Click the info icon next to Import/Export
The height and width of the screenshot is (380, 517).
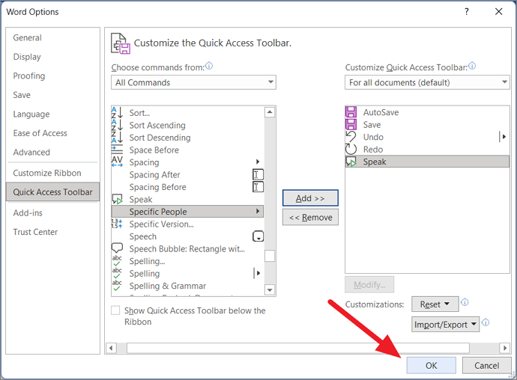point(486,322)
